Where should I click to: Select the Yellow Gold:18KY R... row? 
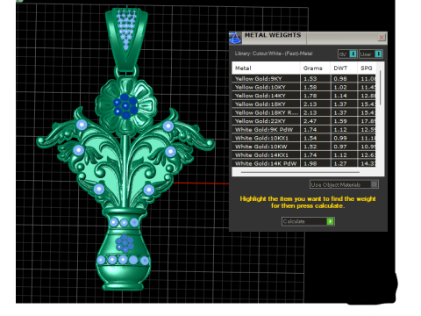click(x=303, y=112)
